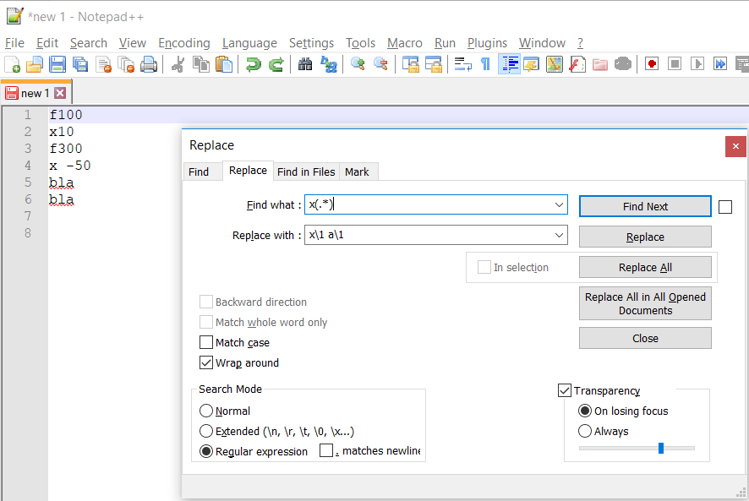Expand the Find what history dropdown

click(559, 205)
